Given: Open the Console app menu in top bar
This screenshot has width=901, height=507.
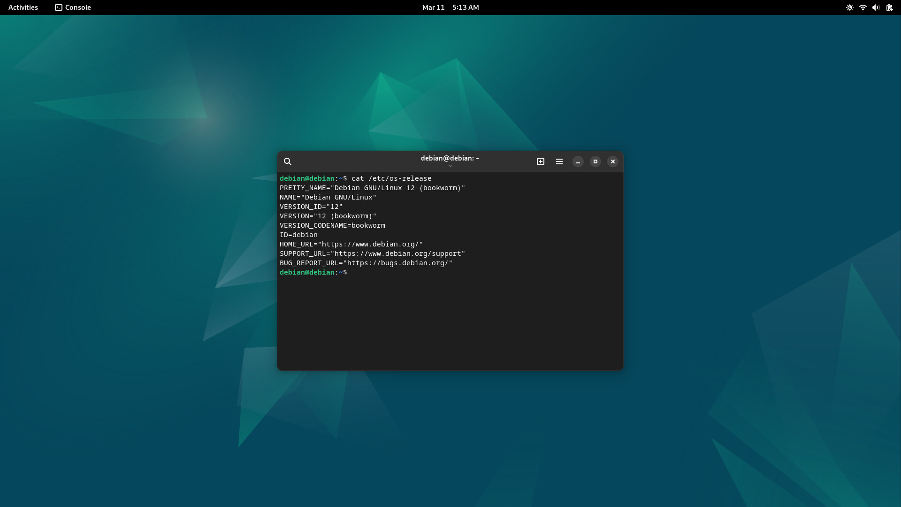Looking at the screenshot, I should 78,8.
